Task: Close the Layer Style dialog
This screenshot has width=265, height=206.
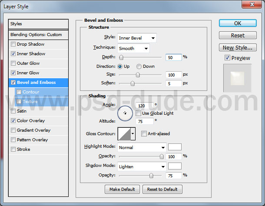Action: click(x=252, y=4)
